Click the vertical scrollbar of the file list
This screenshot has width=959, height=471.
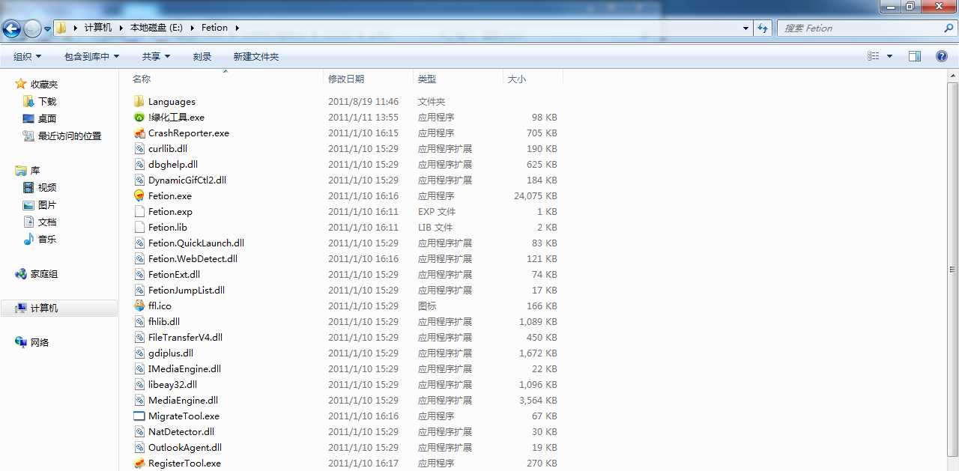click(x=952, y=270)
